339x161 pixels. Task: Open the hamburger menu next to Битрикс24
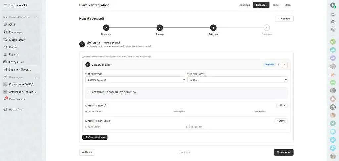pos(5,5)
